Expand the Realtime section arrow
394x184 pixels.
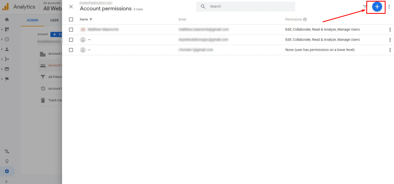2,39
